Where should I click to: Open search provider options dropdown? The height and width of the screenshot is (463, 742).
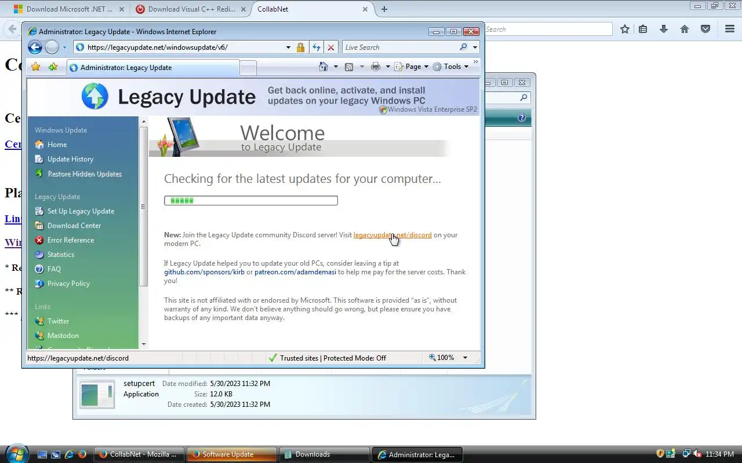coord(475,47)
